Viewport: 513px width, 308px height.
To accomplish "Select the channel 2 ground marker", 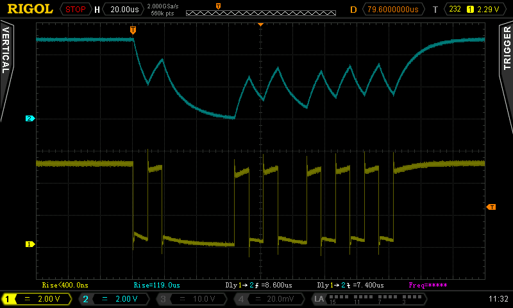I will pyautogui.click(x=30, y=119).
